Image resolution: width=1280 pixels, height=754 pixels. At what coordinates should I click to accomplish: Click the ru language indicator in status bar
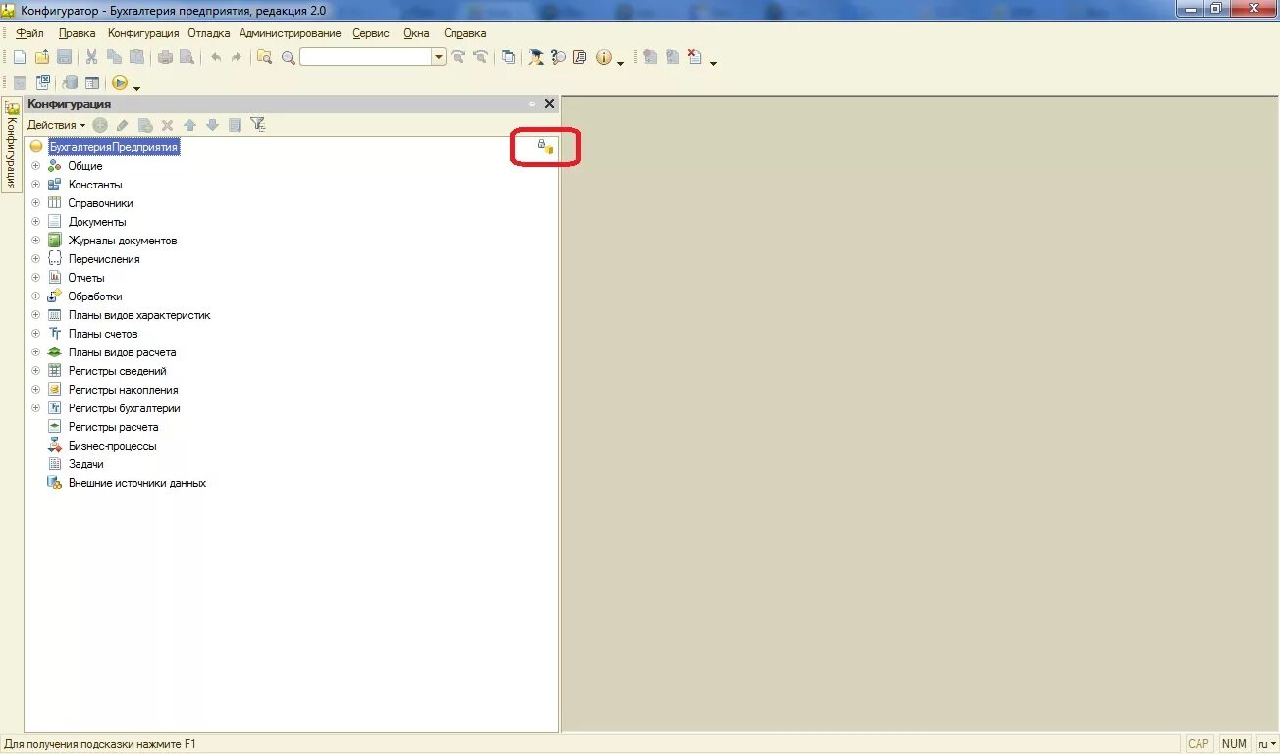(1266, 744)
